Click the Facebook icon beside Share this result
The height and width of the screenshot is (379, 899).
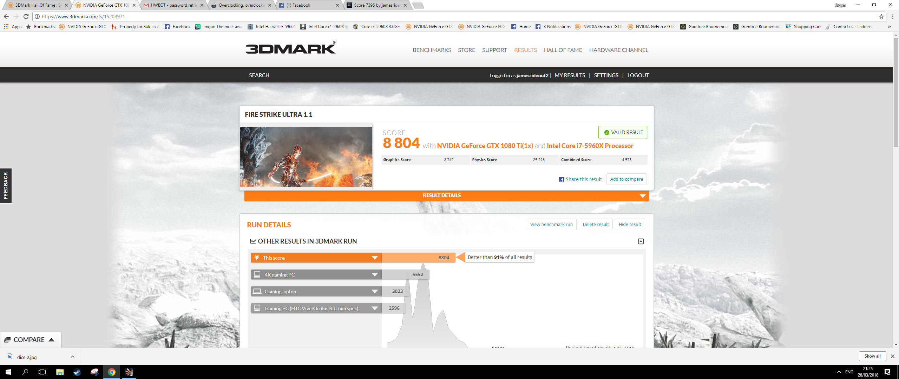click(x=562, y=180)
